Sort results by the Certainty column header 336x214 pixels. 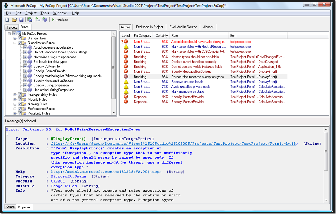click(x=162, y=36)
